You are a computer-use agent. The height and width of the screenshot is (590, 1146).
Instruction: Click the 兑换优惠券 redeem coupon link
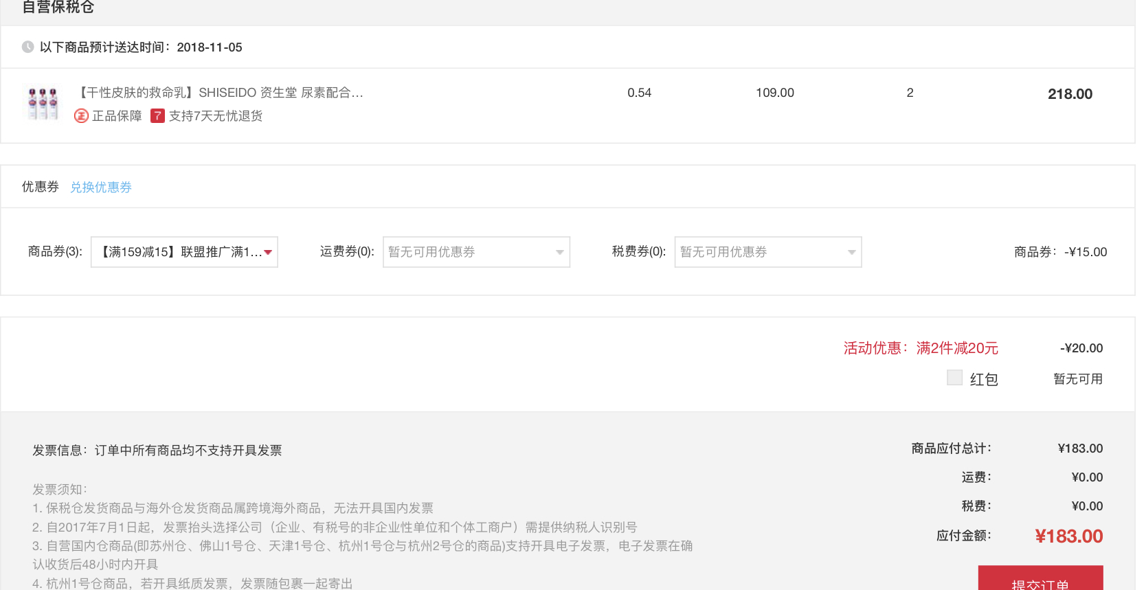coord(101,187)
